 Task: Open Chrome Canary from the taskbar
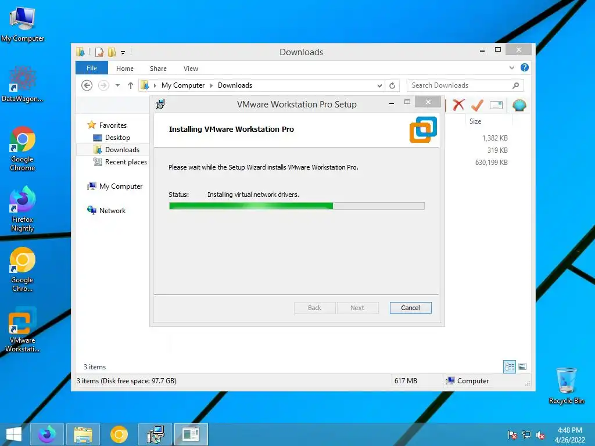pyautogui.click(x=119, y=434)
